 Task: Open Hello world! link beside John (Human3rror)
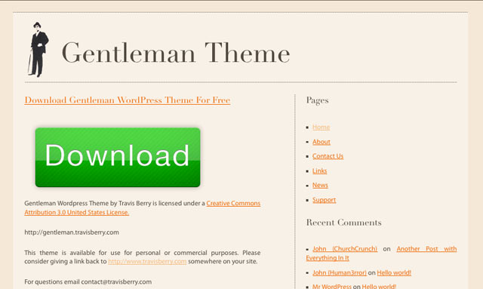click(394, 272)
